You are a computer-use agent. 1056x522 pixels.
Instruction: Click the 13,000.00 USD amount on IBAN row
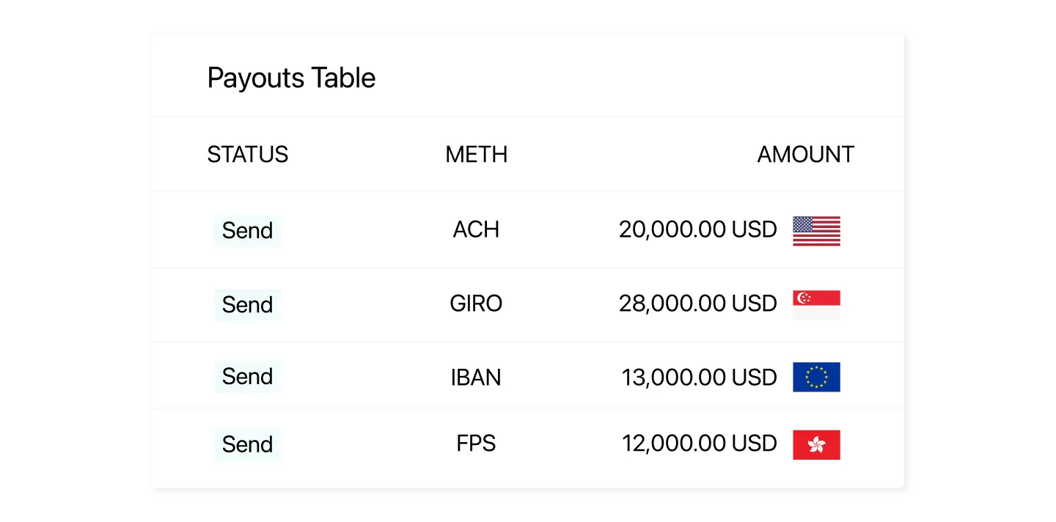697,377
